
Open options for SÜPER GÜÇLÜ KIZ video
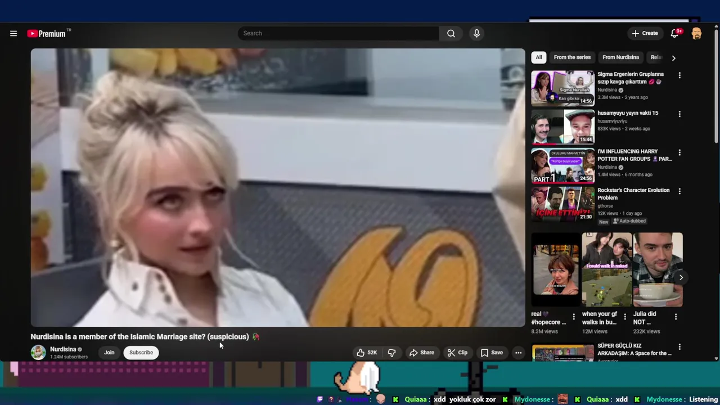tap(679, 347)
